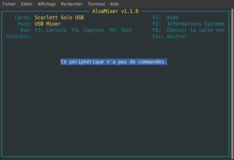Click the Carte: label
This screenshot has width=234, height=160.
pyautogui.click(x=23, y=18)
